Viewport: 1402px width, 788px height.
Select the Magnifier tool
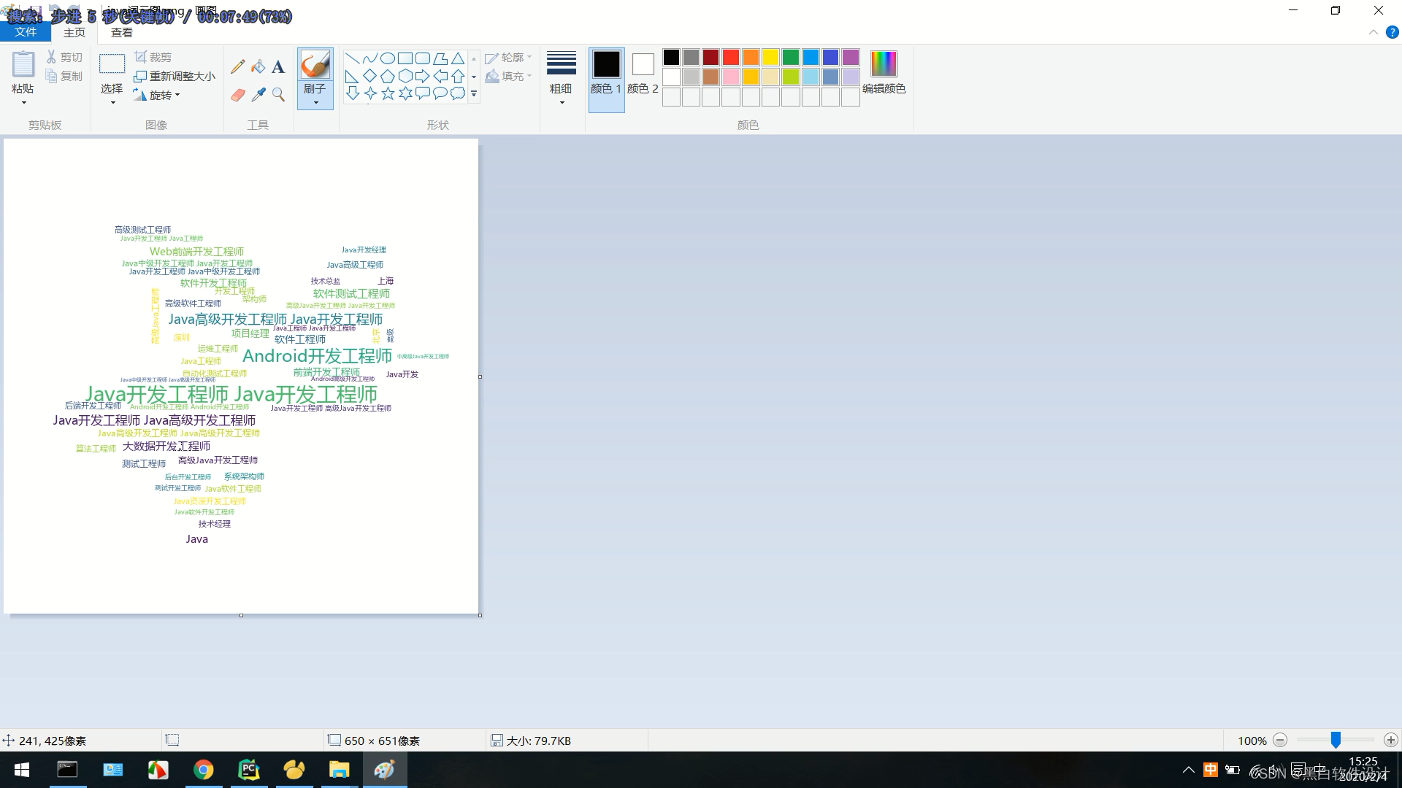pos(278,95)
